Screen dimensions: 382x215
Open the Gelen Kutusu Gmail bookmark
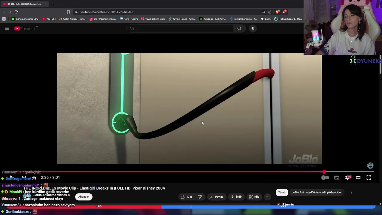pos(72,19)
